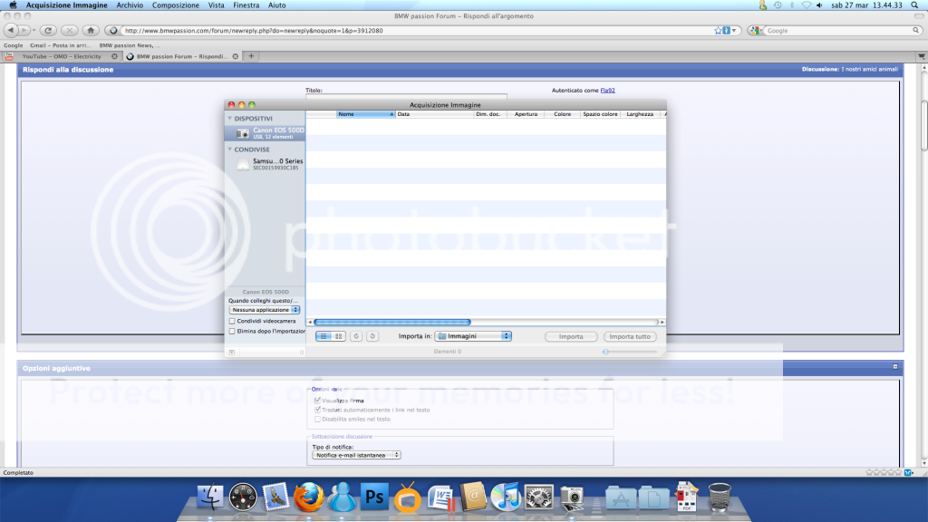The width and height of the screenshot is (928, 522).
Task: Open Nessuna applicazione popup menu
Action: [x=265, y=310]
